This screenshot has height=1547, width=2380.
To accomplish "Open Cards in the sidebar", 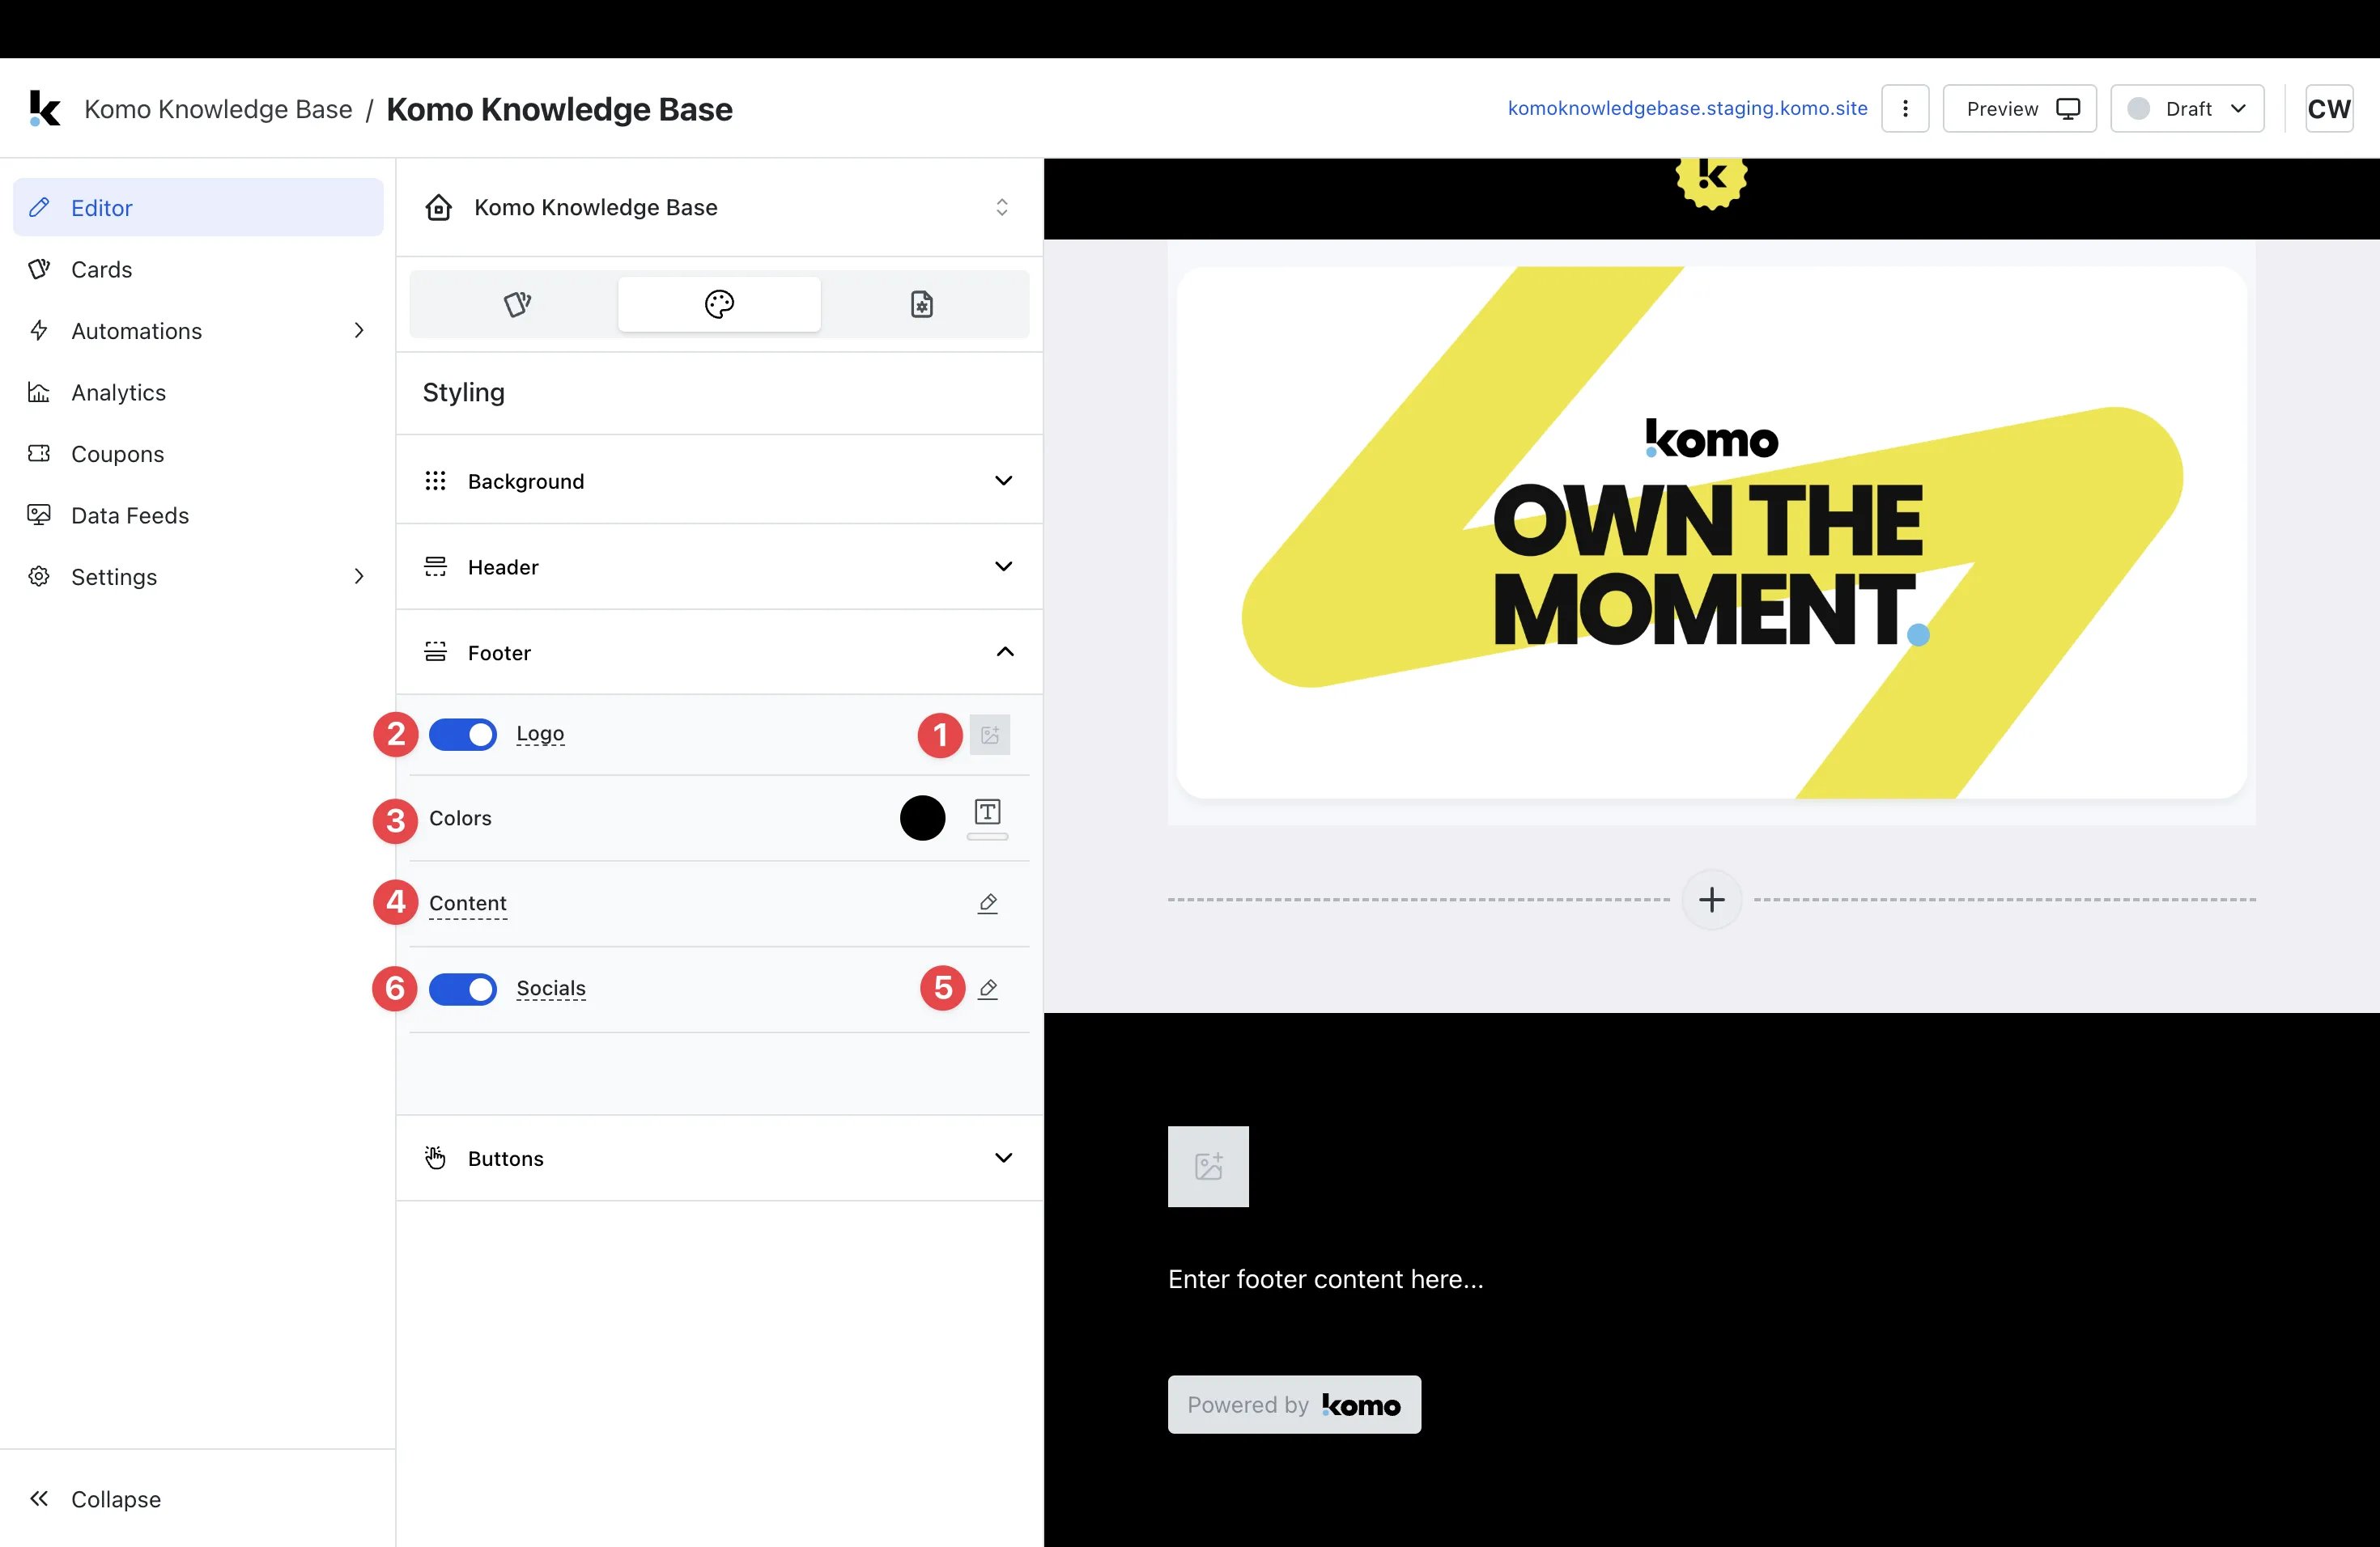I will (x=198, y=269).
